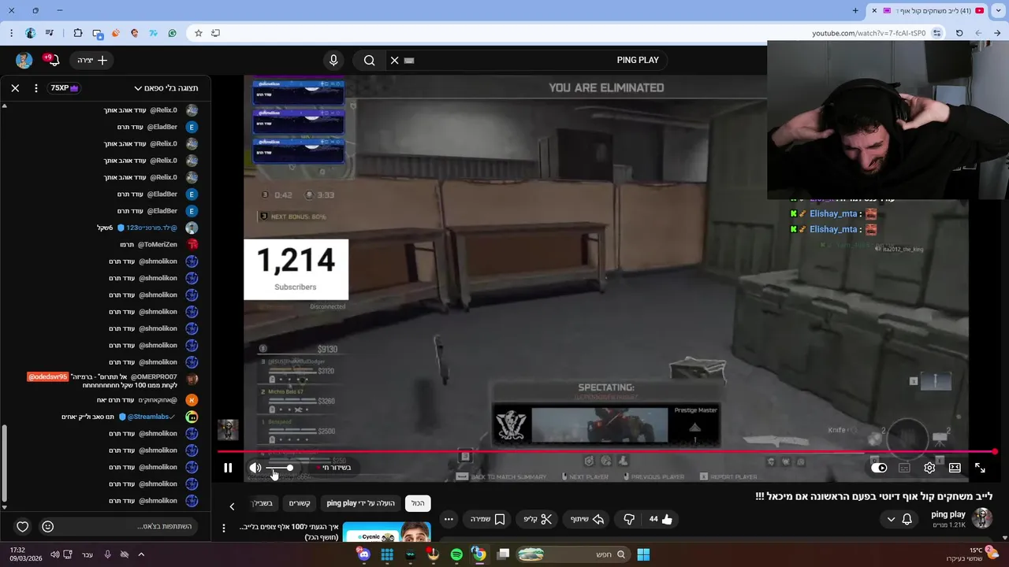Click the red video progress bar
This screenshot has width=1009, height=567.
pyautogui.click(x=607, y=452)
